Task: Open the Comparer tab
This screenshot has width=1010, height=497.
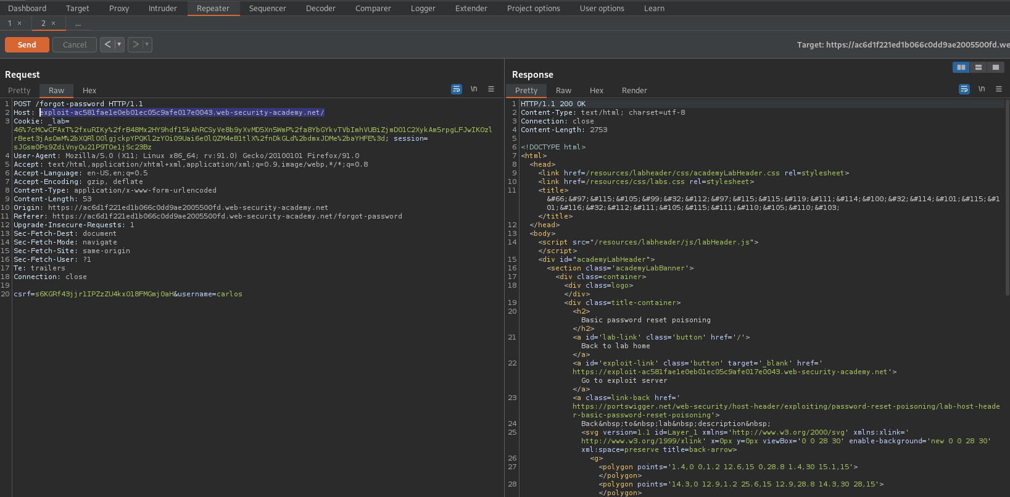Action: [373, 8]
